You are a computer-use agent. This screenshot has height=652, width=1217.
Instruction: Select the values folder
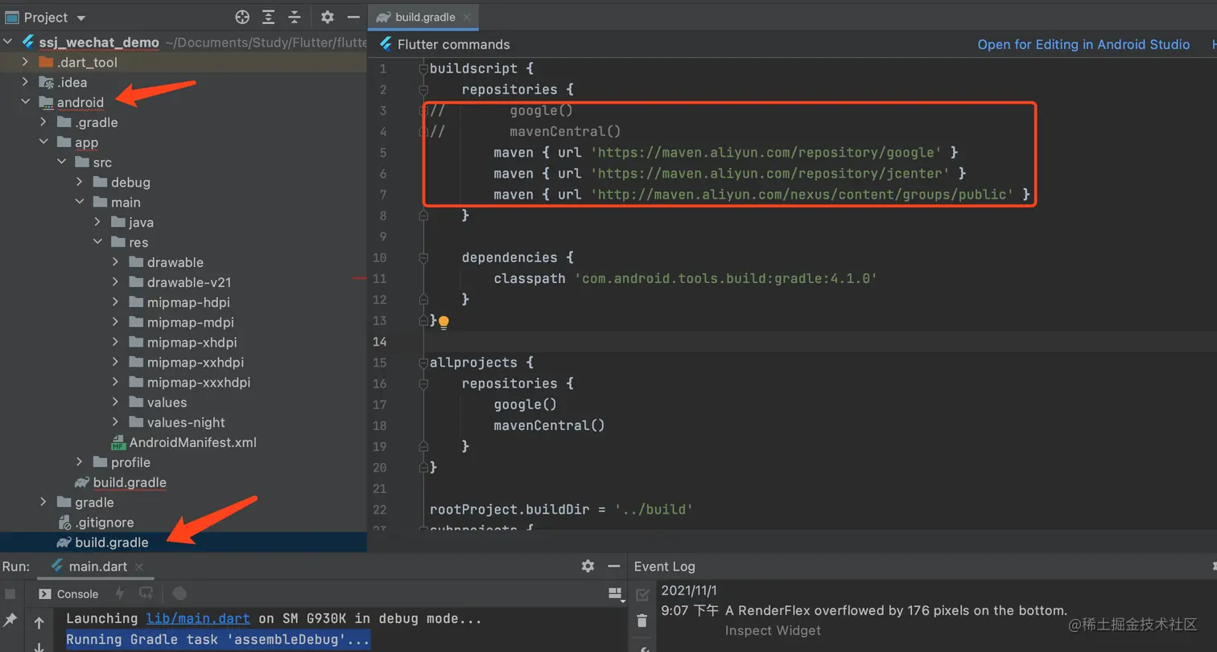pos(167,402)
